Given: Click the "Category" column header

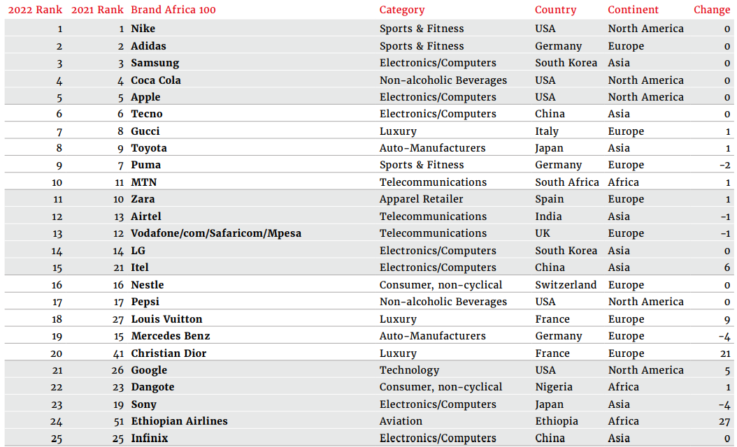Looking at the screenshot, I should 402,10.
